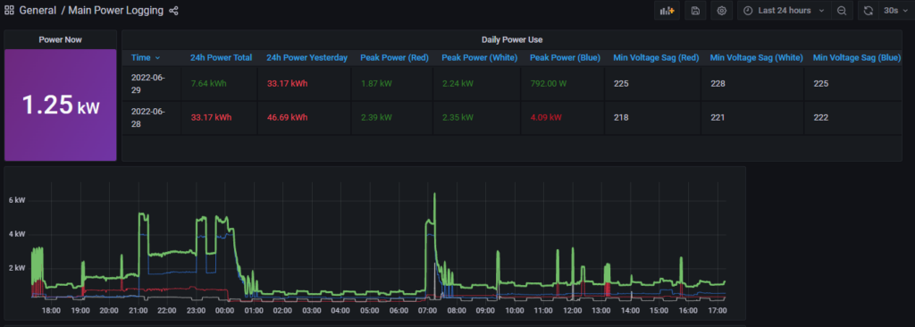Click the 00:00 label on time axis

coord(224,311)
